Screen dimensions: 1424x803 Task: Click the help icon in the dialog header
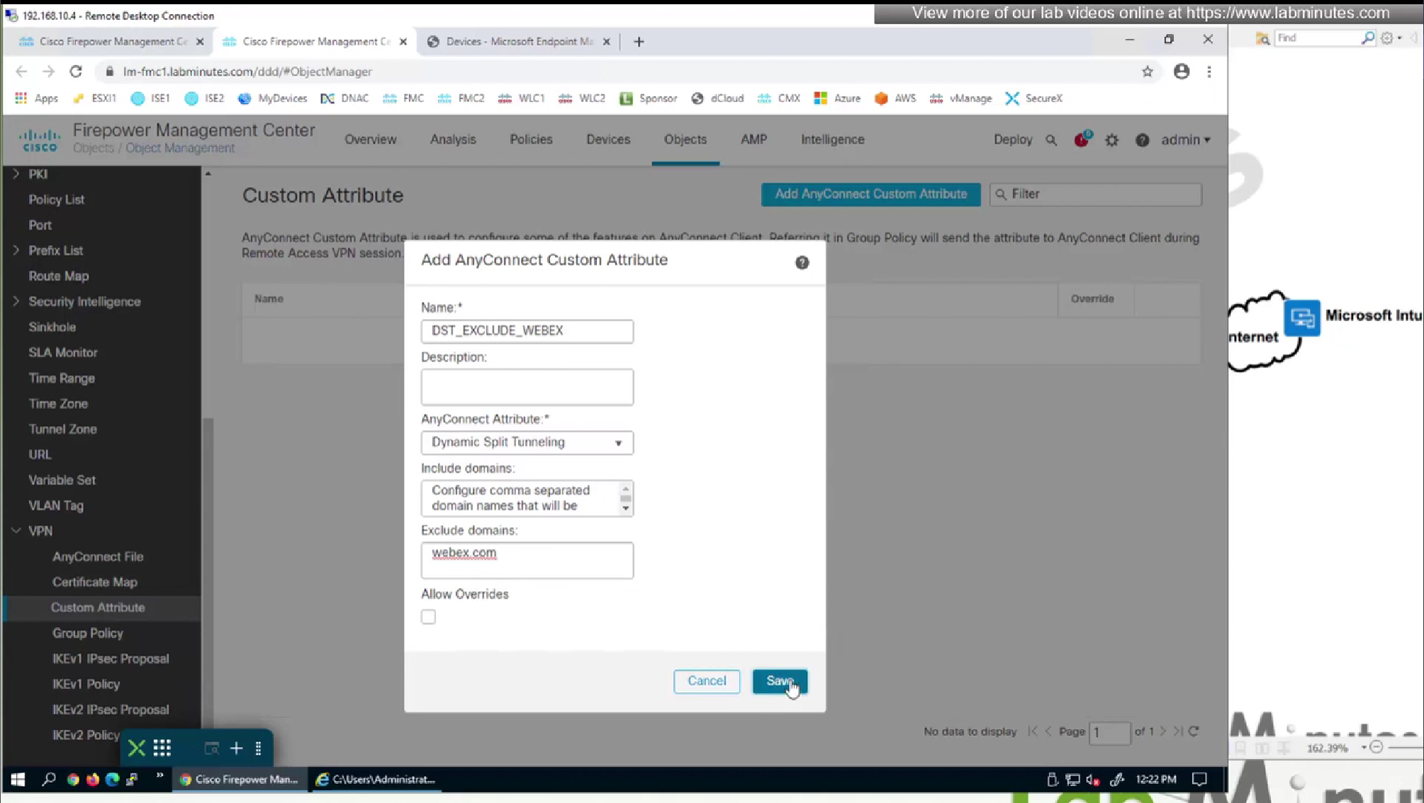click(x=802, y=262)
